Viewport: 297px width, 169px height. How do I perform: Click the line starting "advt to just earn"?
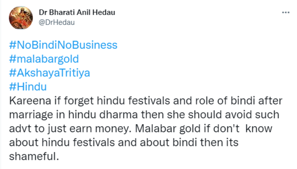click(141, 129)
